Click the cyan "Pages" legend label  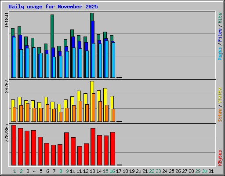click(x=220, y=54)
